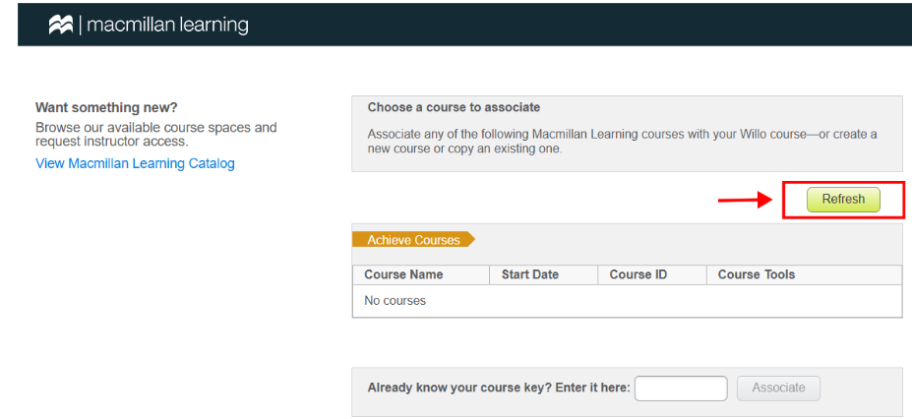Screen dimensions: 912x419
Task: Open the View Macmillan Learning Catalog link
Action: click(135, 163)
